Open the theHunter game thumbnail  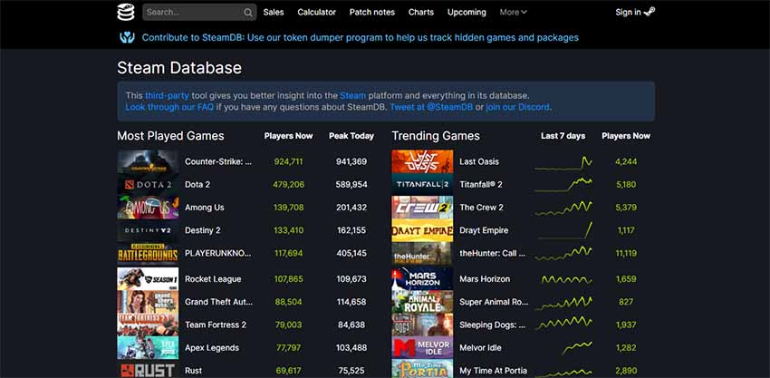pos(422,253)
